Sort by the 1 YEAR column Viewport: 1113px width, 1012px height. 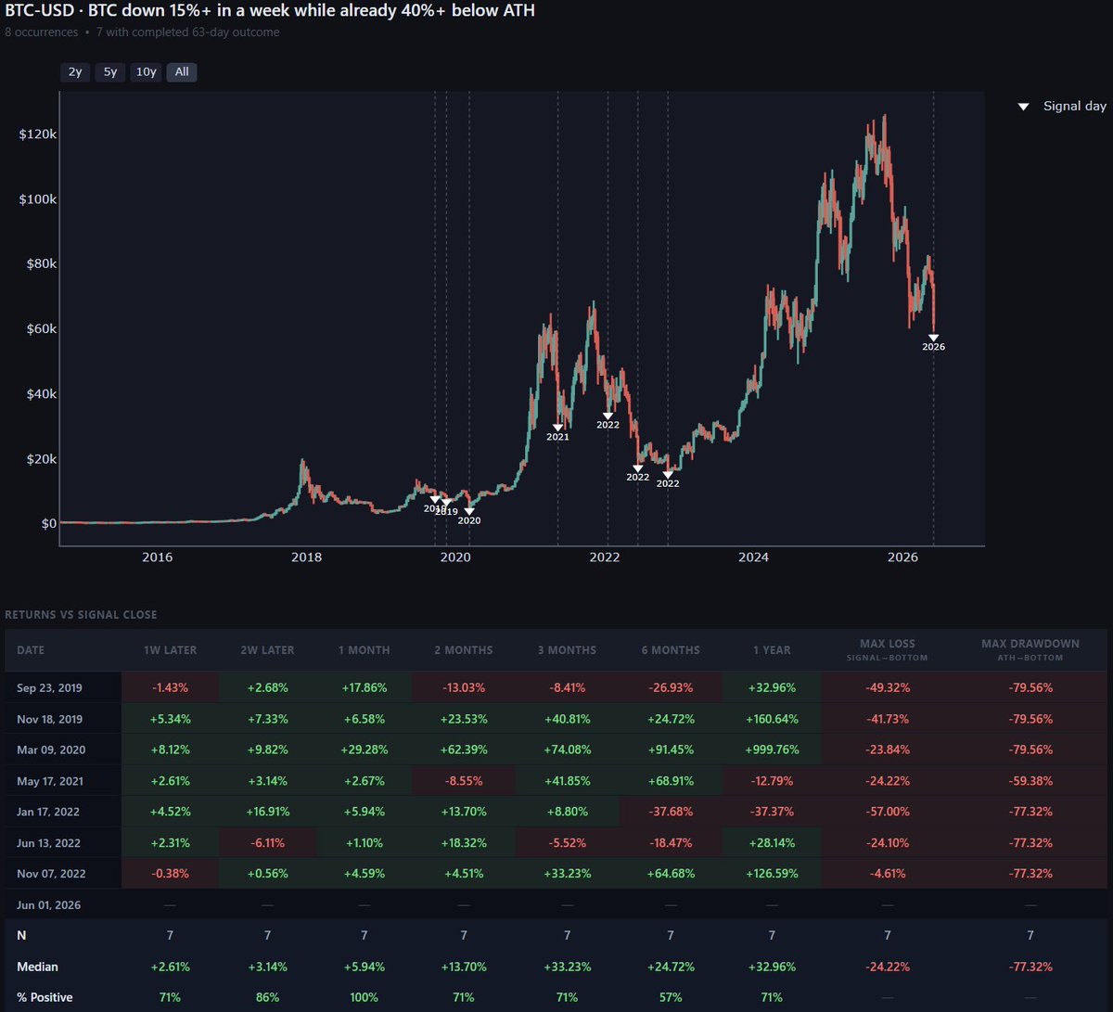(772, 650)
